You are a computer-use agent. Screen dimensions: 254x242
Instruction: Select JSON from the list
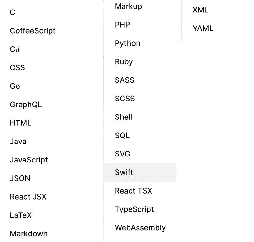[20, 178]
